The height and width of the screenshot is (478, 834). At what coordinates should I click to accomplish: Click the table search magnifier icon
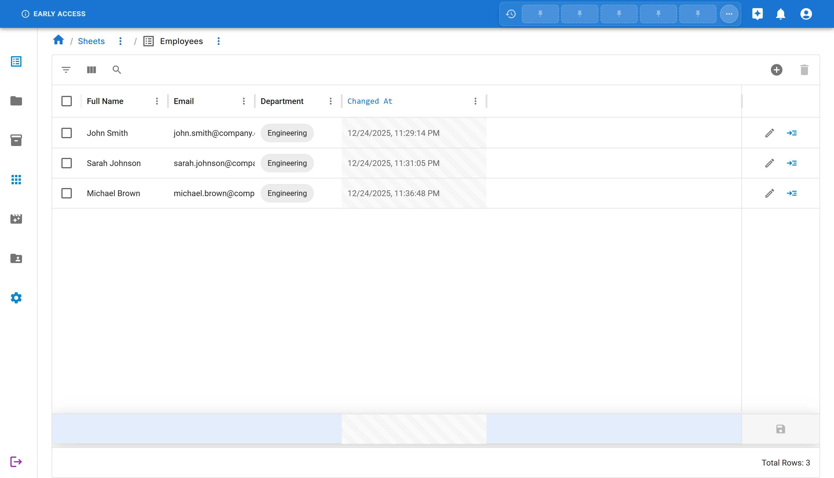[x=116, y=70]
